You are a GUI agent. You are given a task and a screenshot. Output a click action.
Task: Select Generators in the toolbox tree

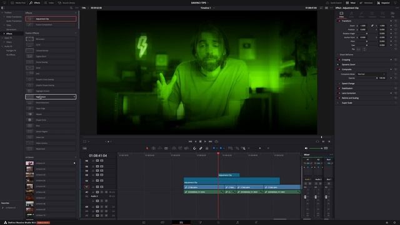11,29
